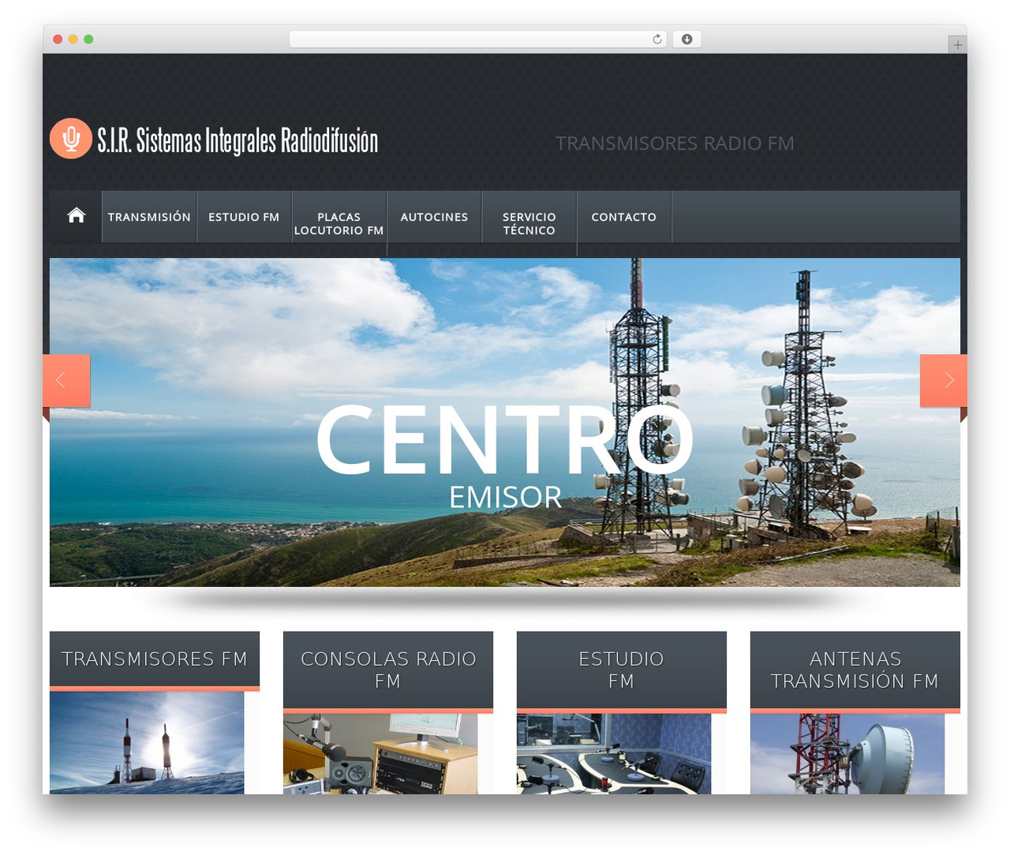Open the Estudio FM card heading below slider
This screenshot has width=1010, height=855.
pos(622,670)
